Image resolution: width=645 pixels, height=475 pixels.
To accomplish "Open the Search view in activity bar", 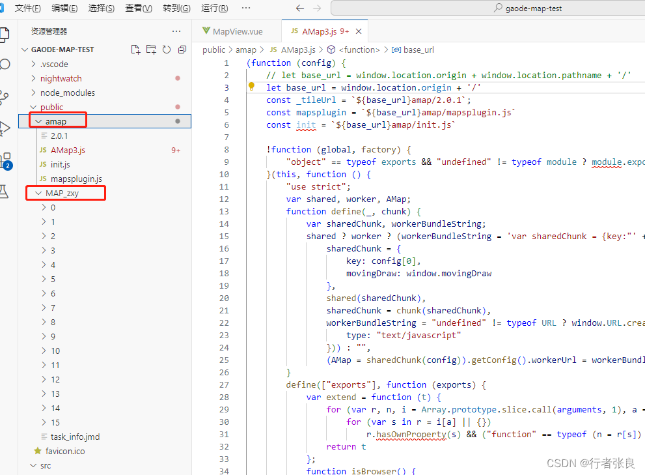I will click(x=5, y=65).
